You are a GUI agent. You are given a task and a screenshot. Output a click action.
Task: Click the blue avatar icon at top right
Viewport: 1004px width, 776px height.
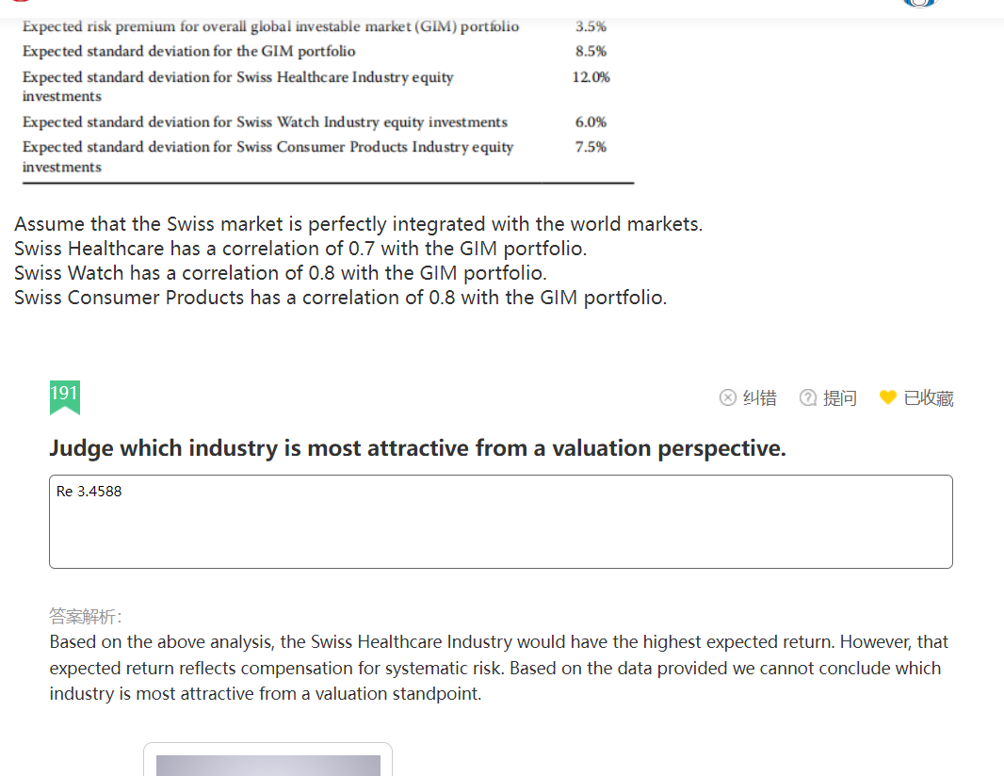tap(920, 3)
